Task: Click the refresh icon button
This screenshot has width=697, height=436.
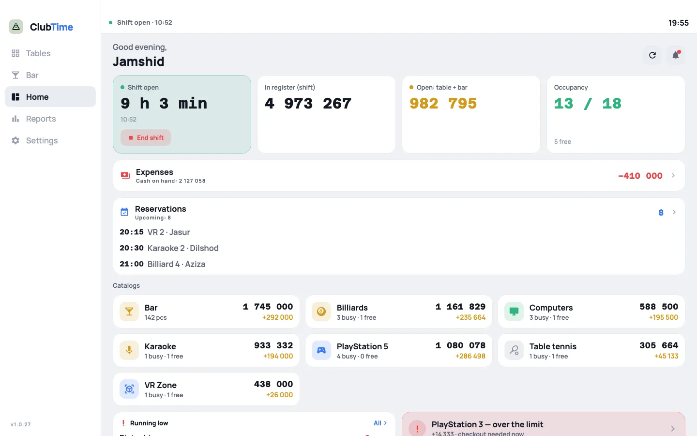Action: [x=652, y=55]
